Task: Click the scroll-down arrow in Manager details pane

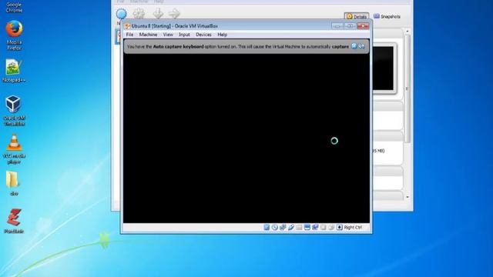Action: point(407,197)
